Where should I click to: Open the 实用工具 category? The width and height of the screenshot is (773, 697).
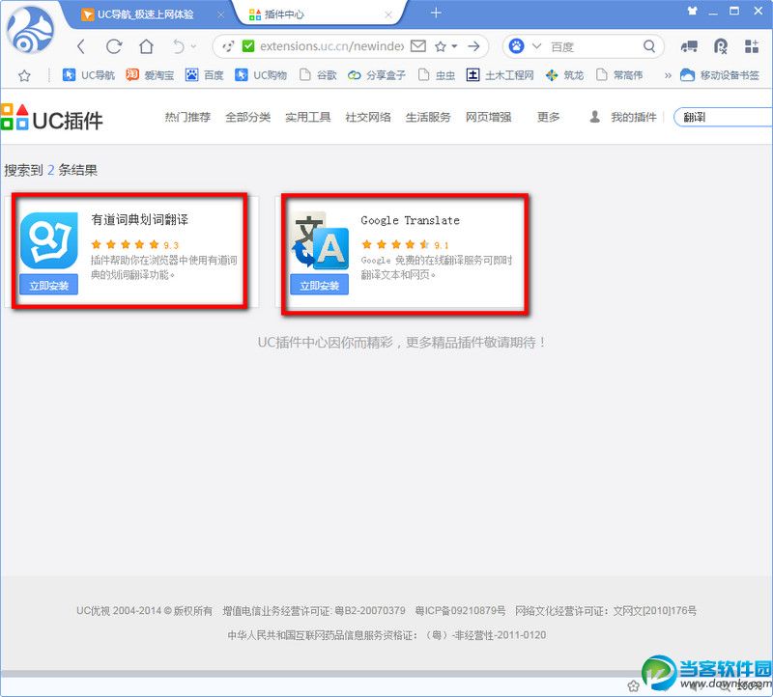pos(307,117)
